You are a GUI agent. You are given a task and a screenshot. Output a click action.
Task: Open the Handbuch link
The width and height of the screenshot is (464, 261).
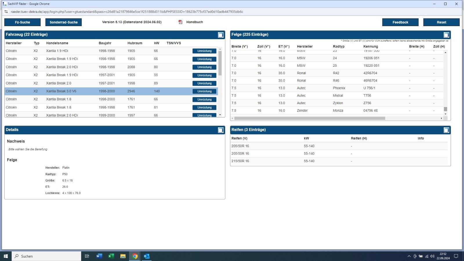[x=195, y=22]
